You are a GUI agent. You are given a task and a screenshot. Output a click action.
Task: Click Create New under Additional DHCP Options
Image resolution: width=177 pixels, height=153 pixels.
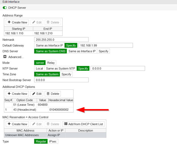click(x=18, y=94)
